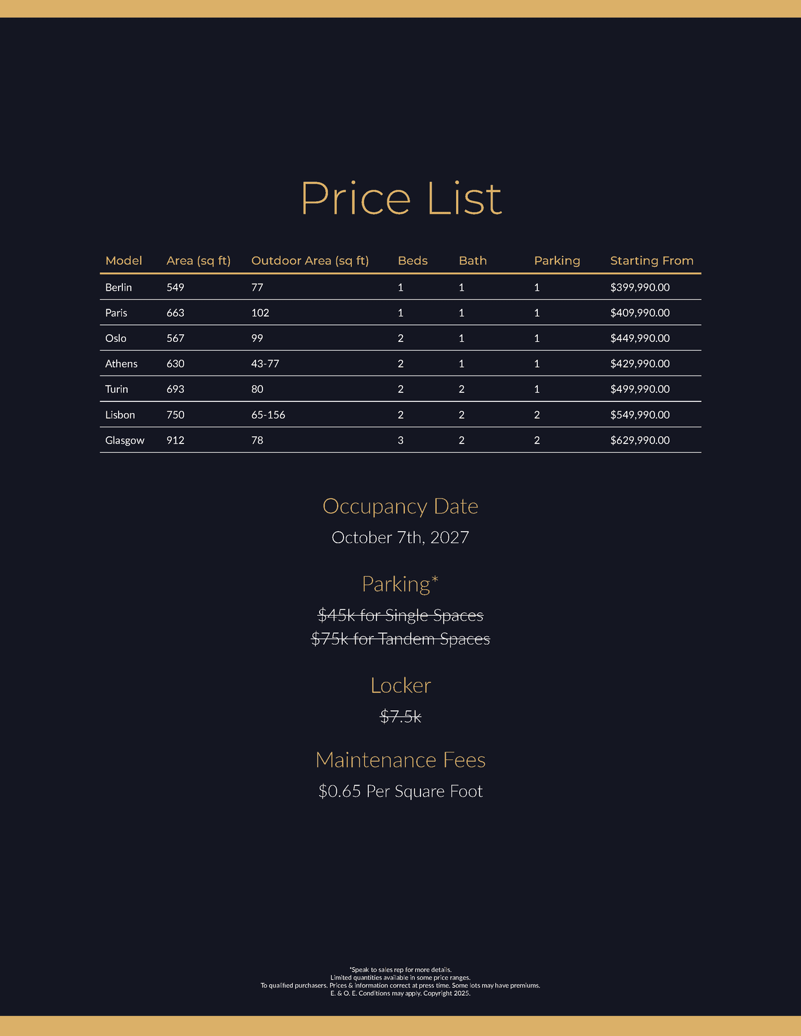The width and height of the screenshot is (801, 1036).
Task: Click the Parking column header in the table
Action: [x=557, y=261]
